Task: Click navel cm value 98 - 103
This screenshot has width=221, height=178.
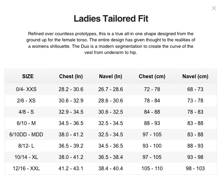Action: (x=195, y=169)
